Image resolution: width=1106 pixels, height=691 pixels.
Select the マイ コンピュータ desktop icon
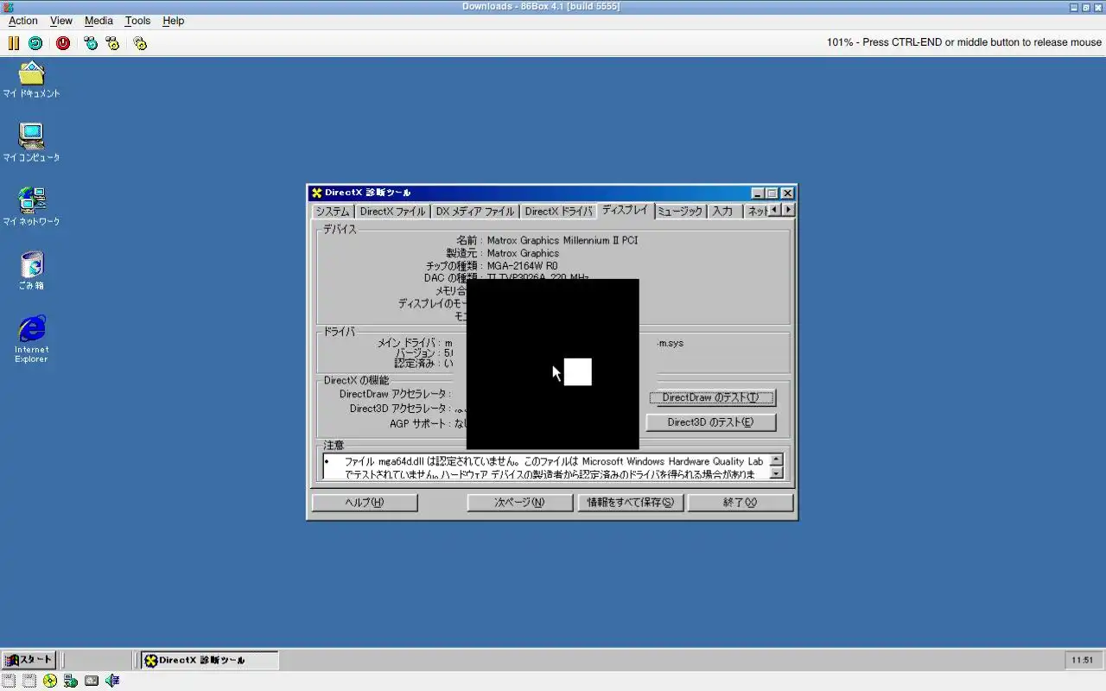31,143
